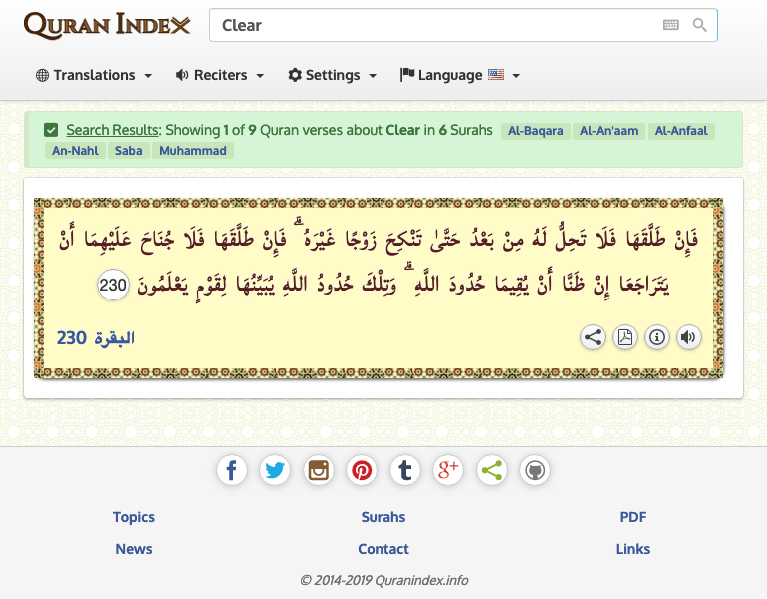Toggle the virtual keyboard icon in search box

pos(670,25)
